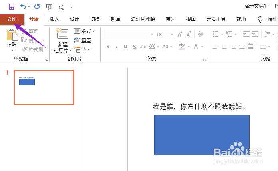Toggle center text alignment
The height and width of the screenshot is (171, 278).
coord(224,47)
